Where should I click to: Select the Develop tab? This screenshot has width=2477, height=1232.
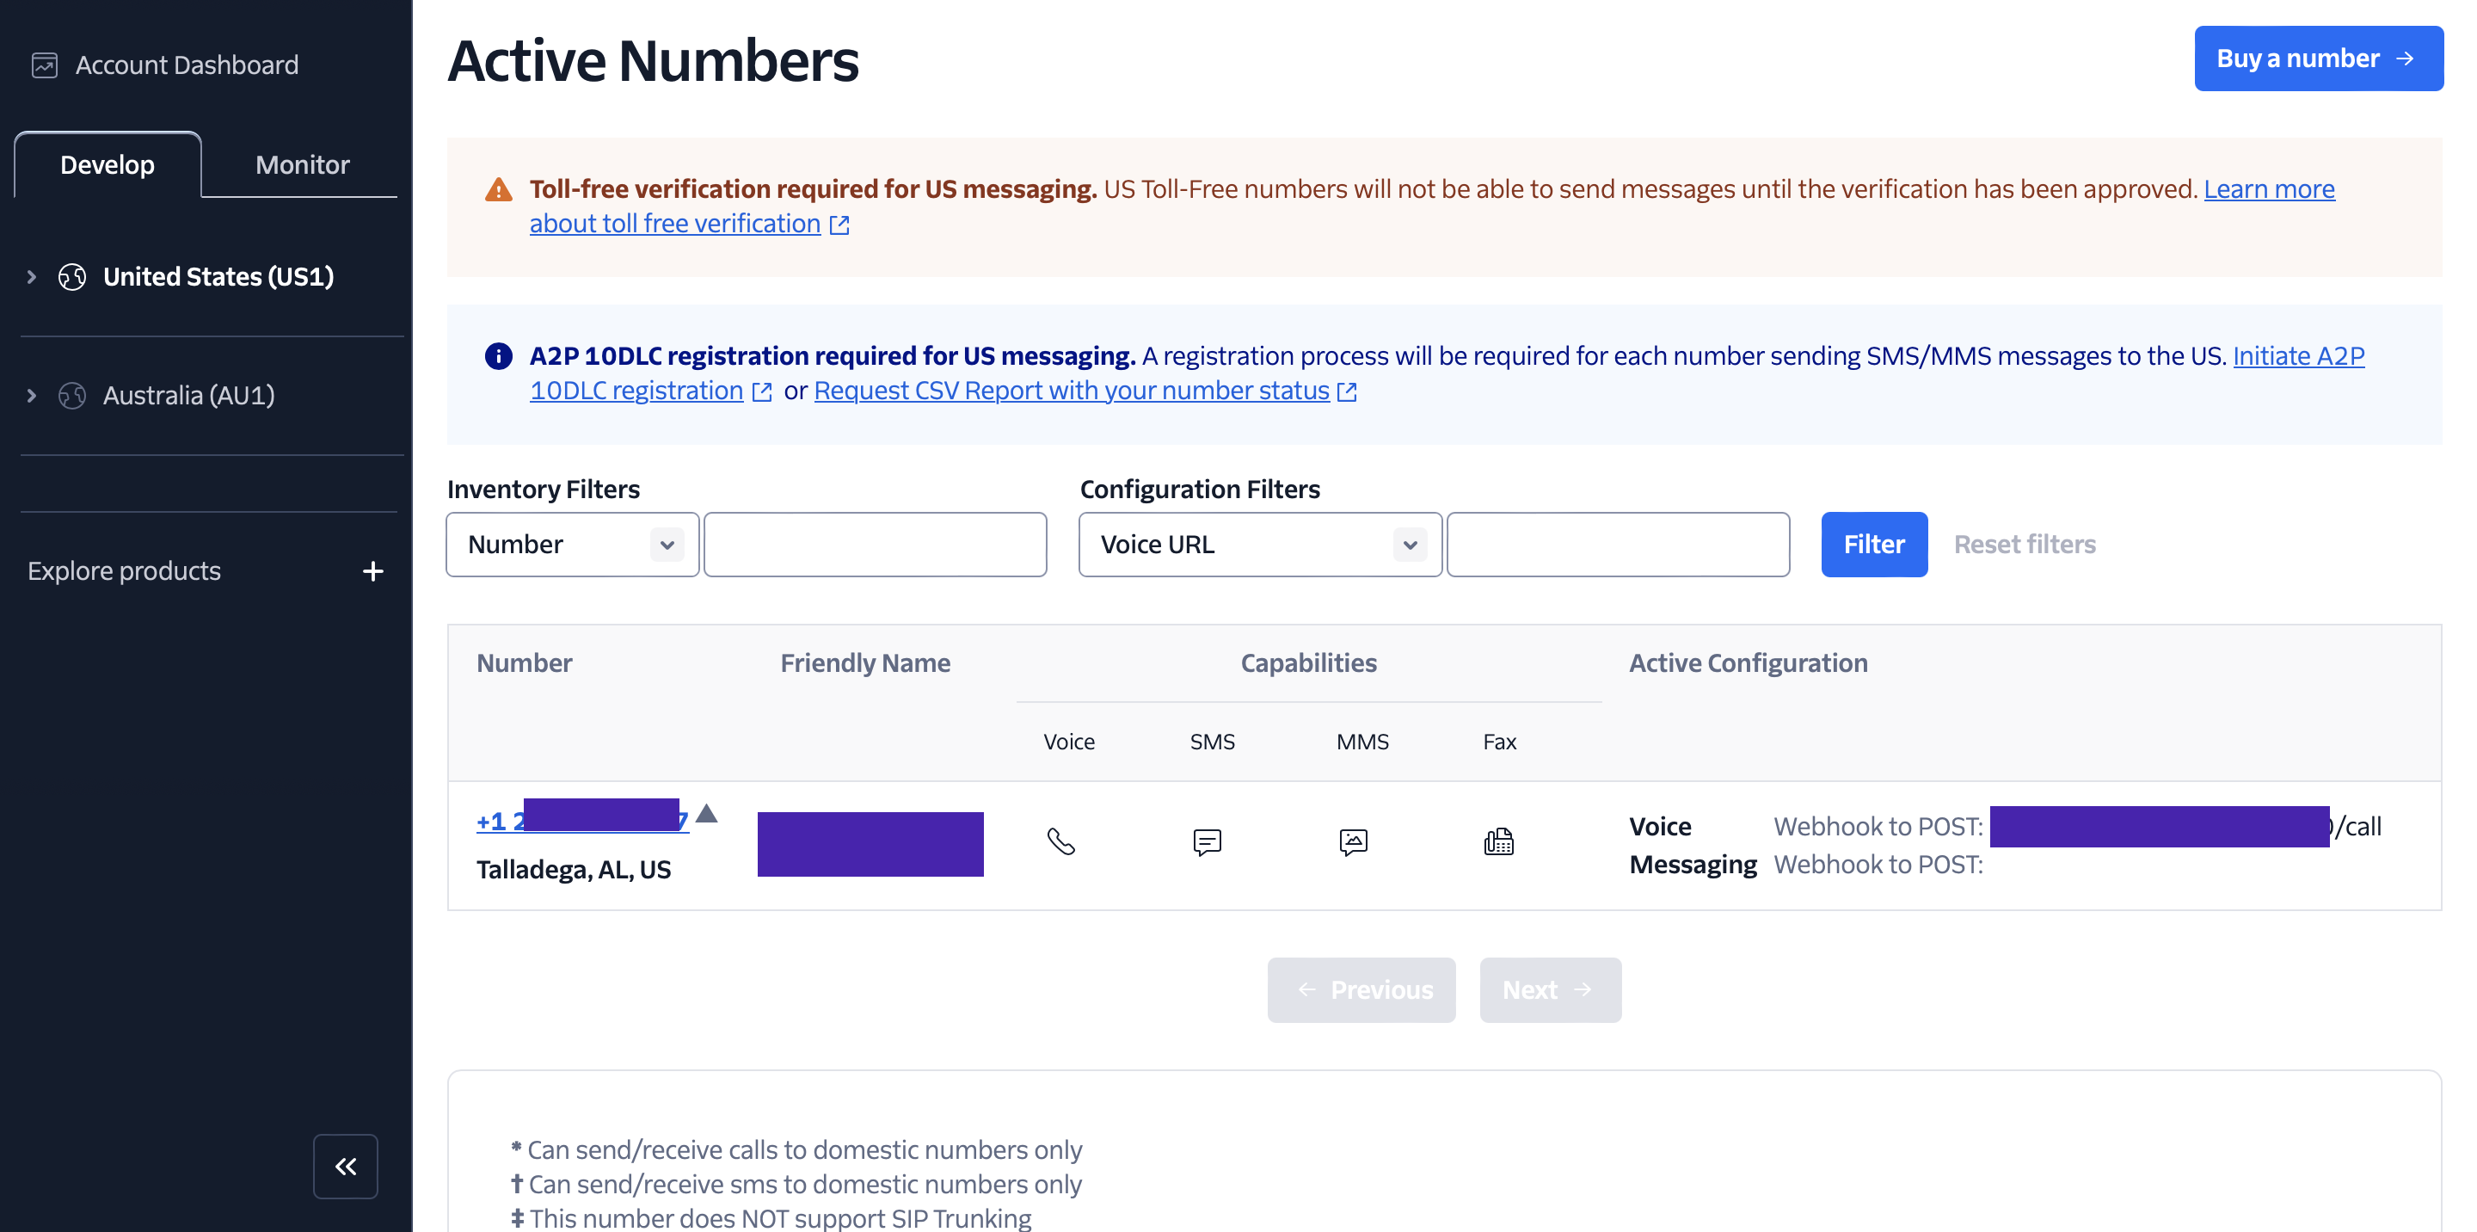coord(108,164)
